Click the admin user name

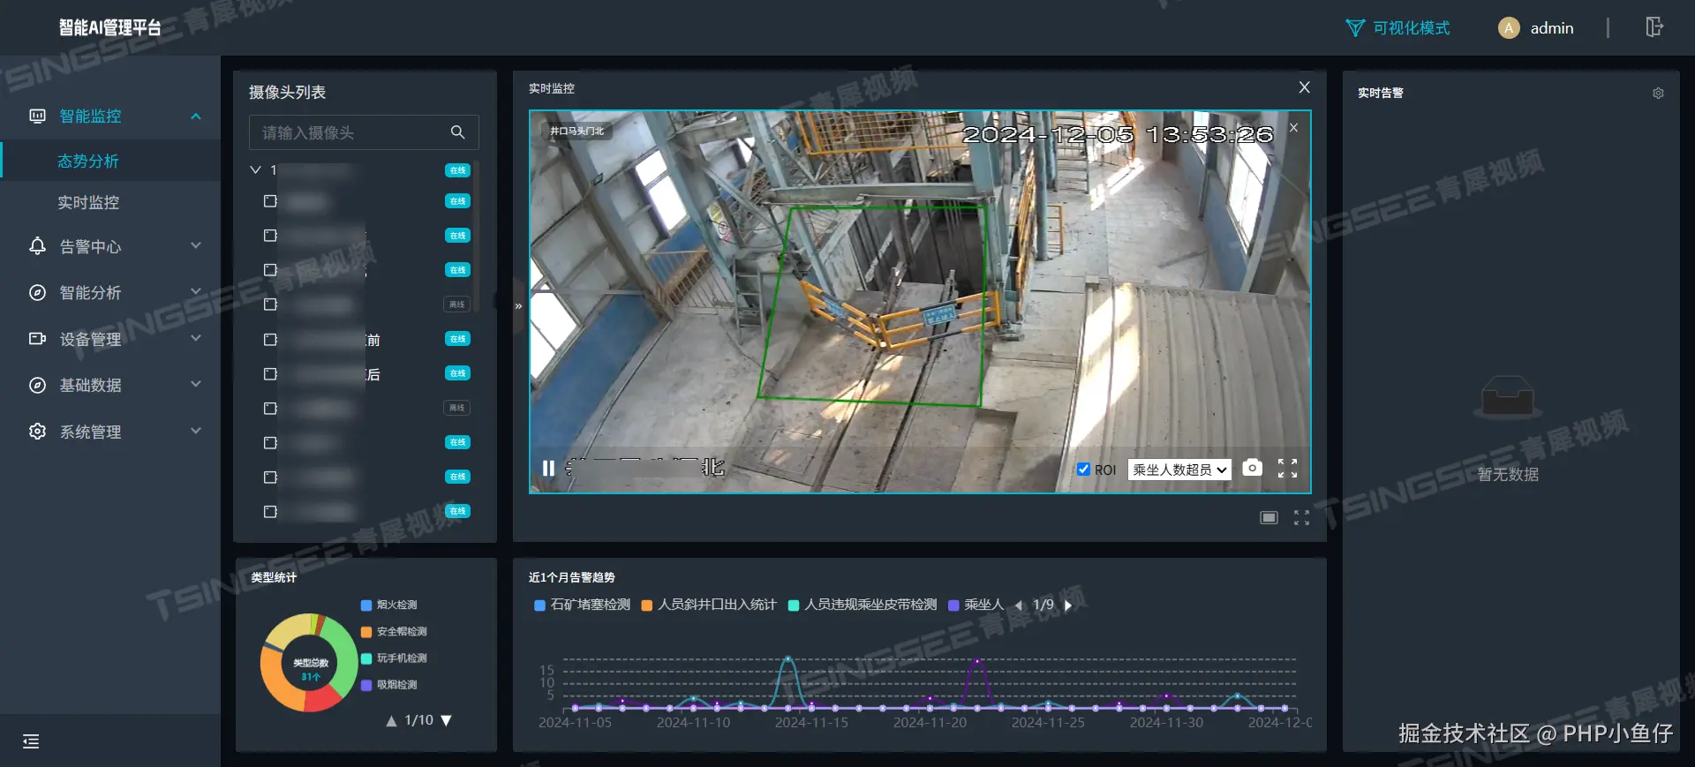[x=1551, y=28]
